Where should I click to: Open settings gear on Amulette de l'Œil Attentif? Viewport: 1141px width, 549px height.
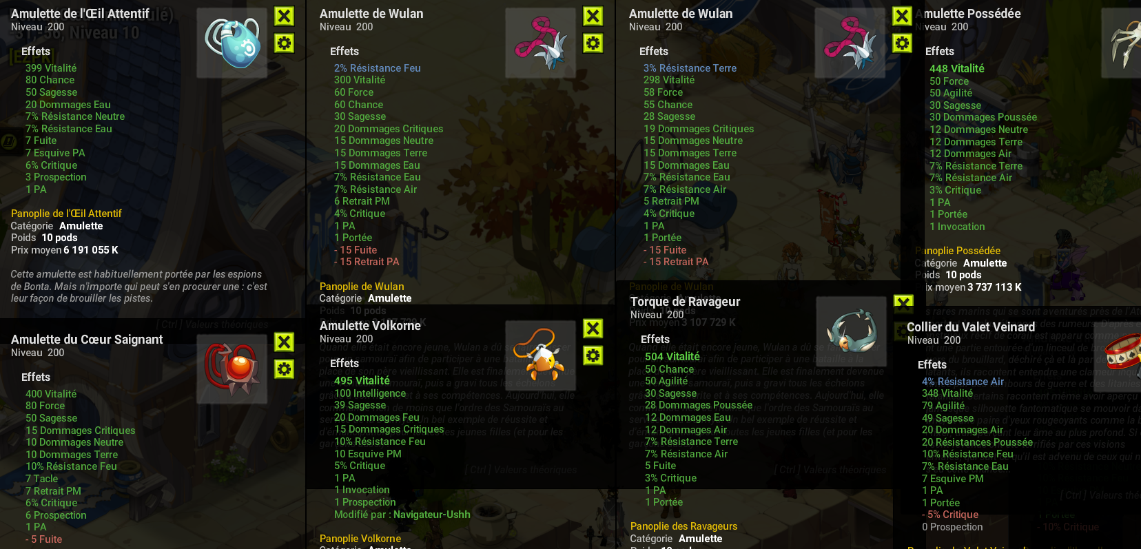(x=284, y=43)
